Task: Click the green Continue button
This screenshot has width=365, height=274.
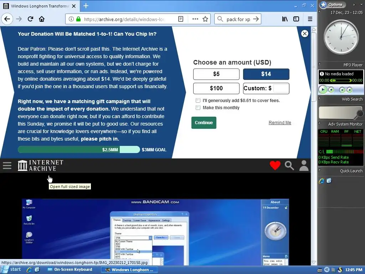Action: pos(204,123)
